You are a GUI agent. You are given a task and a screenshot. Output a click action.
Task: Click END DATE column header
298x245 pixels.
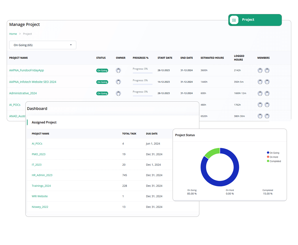pyautogui.click(x=187, y=58)
